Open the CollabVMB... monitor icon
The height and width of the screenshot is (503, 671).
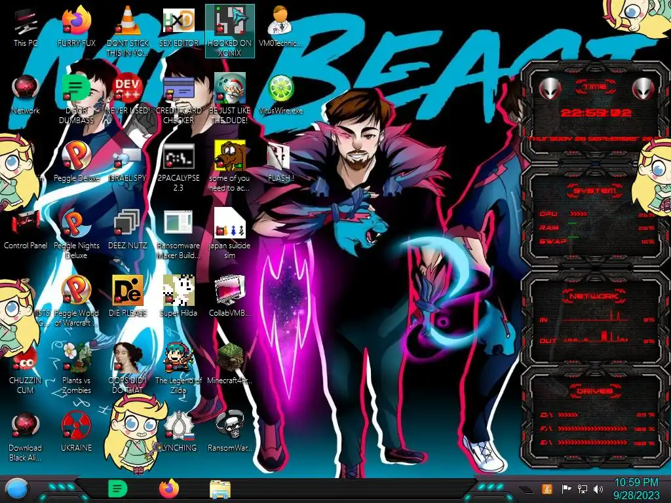pos(230,296)
